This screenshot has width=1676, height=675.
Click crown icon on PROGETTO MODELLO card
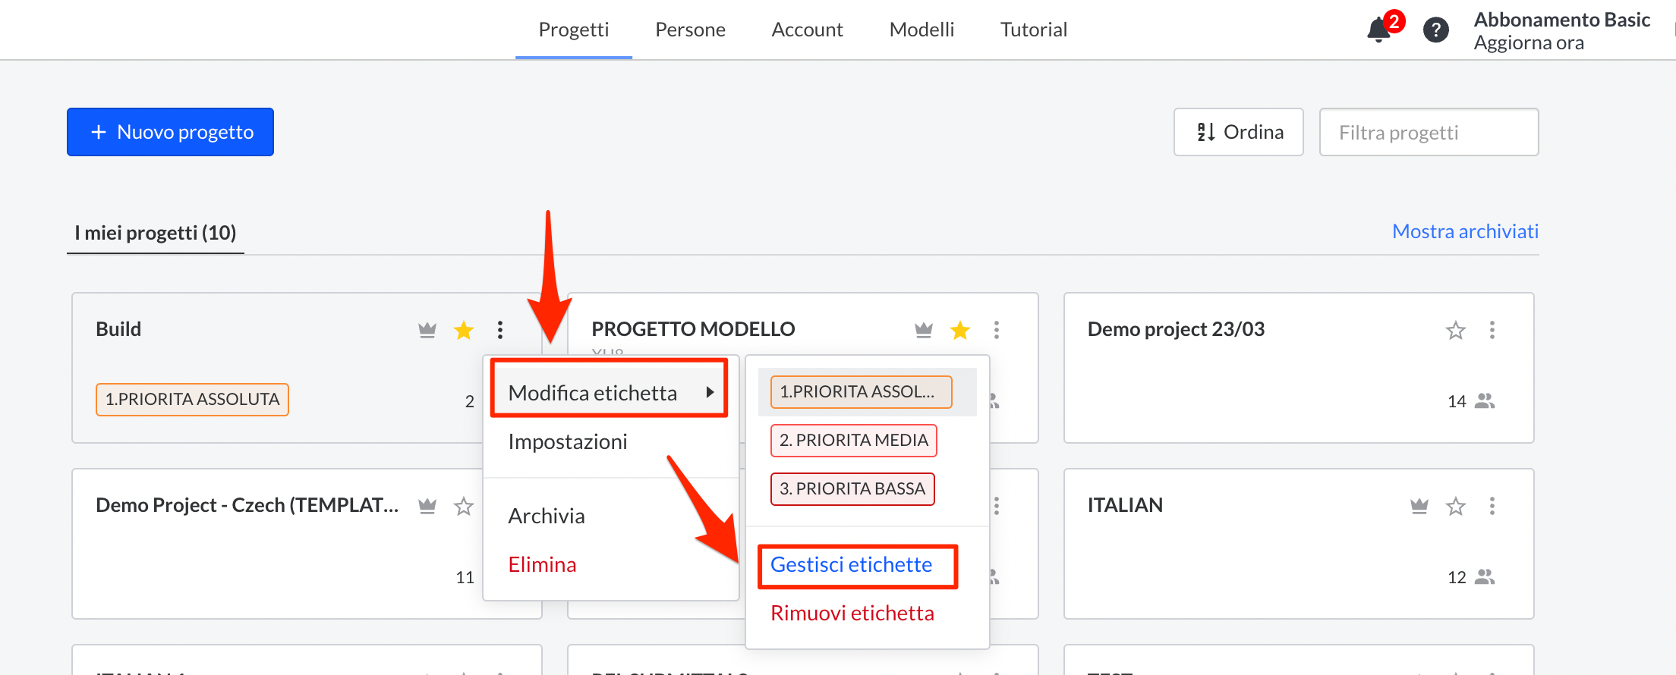click(x=923, y=330)
